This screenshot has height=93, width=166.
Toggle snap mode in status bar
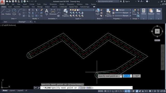point(108,91)
